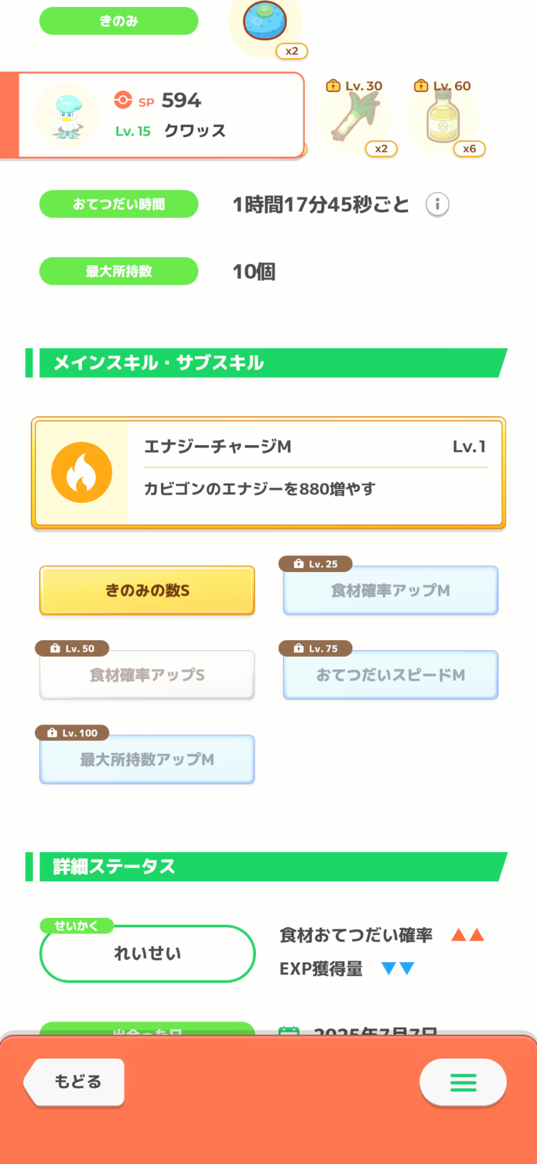
Task: Tap locked 食材確率アップM skill
Action: tap(390, 590)
